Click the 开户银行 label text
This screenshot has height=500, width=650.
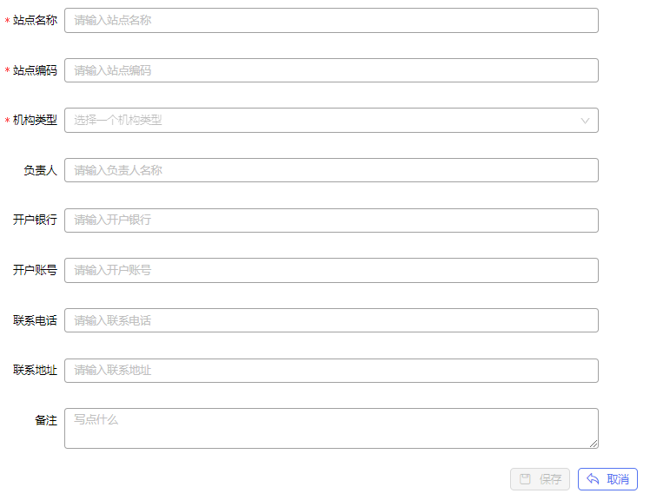point(35,220)
